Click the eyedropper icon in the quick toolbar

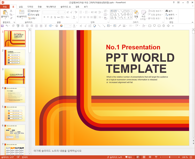pos(119,26)
